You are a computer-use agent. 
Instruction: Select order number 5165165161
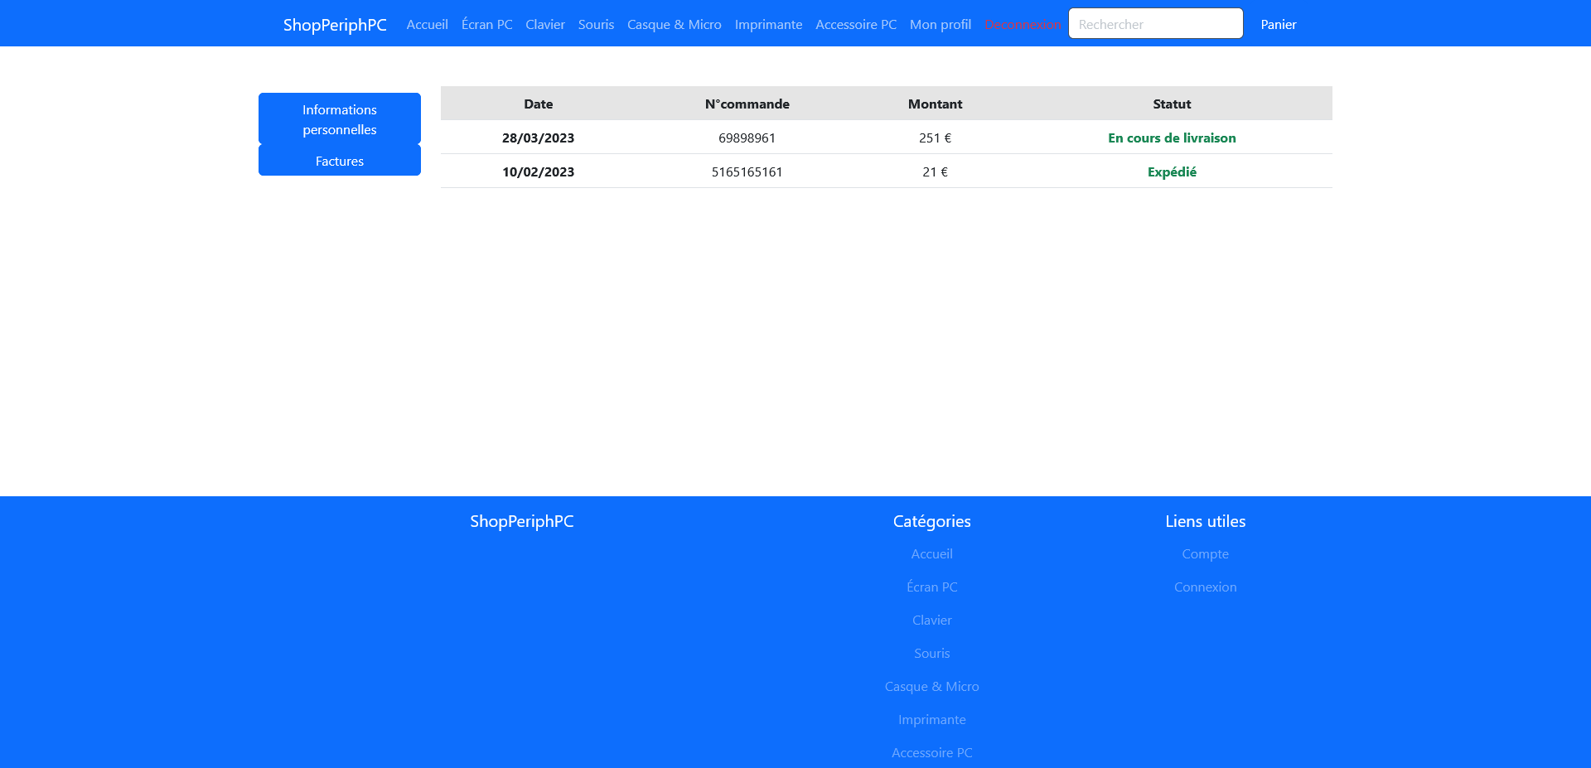click(747, 171)
